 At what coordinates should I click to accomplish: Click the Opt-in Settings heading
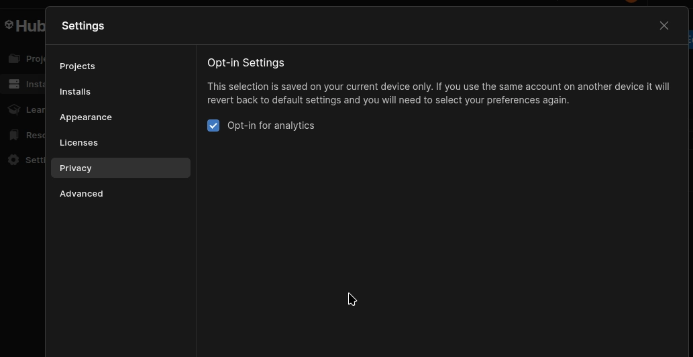(x=246, y=62)
